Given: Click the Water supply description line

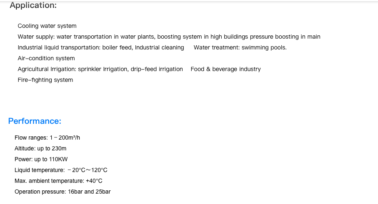Looking at the screenshot, I should click(x=169, y=37).
